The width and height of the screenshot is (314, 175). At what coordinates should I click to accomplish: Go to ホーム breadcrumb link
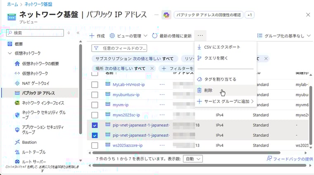pyautogui.click(x=12, y=4)
